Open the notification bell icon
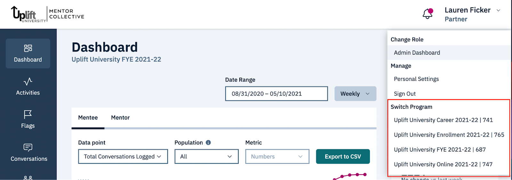Image resolution: width=512 pixels, height=180 pixels. tap(428, 14)
